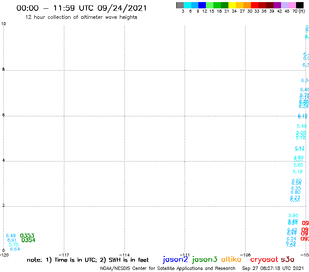Click the "-117" longitude axis label

coord(64,255)
